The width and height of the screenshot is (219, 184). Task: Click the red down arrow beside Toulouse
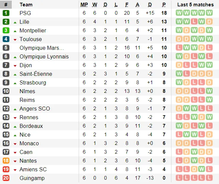(x=15, y=39)
